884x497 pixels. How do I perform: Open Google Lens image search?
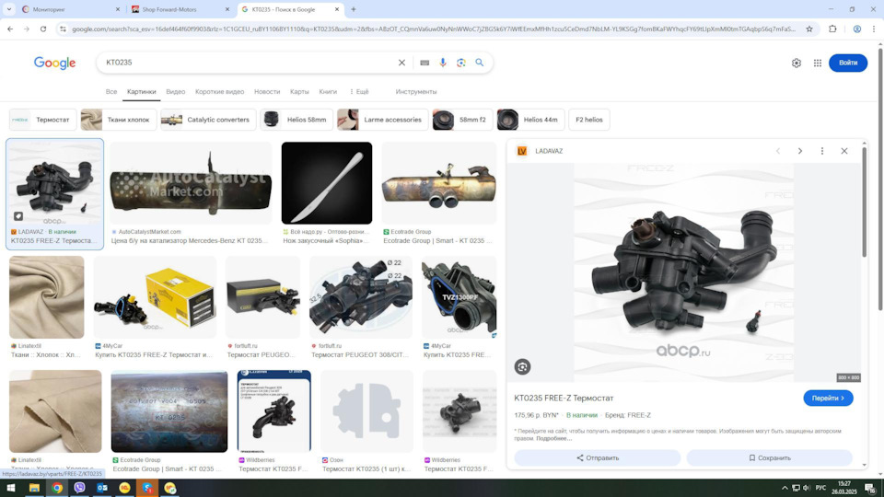pyautogui.click(x=461, y=63)
